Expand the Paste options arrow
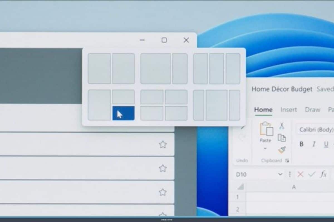Image resolution: width=334 pixels, height=222 pixels. coord(265,148)
